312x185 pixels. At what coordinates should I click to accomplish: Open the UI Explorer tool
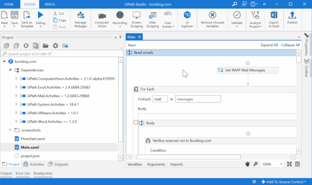click(x=187, y=20)
